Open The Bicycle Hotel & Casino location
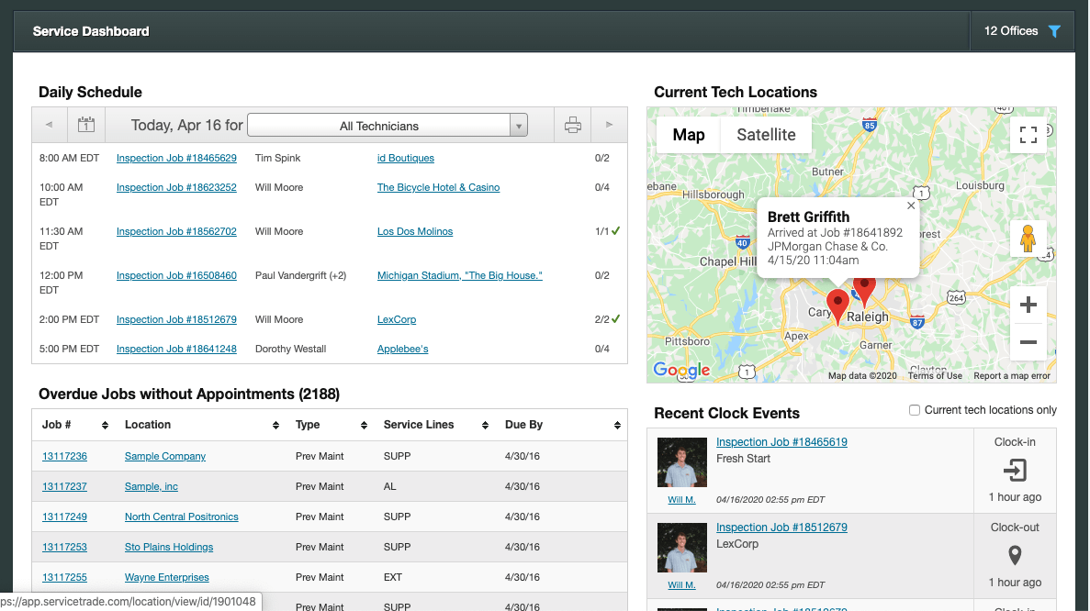This screenshot has width=1090, height=611. point(438,187)
